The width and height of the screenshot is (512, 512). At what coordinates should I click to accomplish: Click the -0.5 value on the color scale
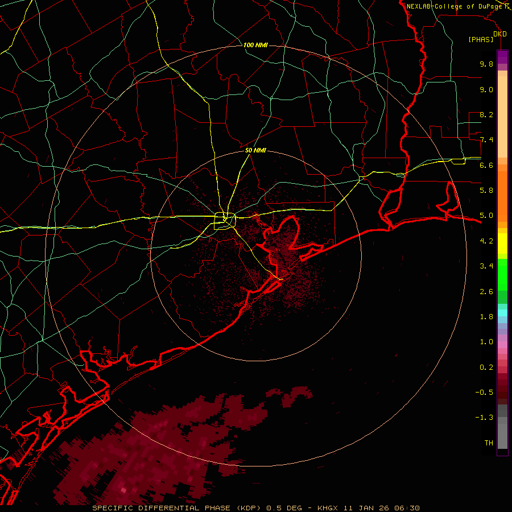(484, 393)
